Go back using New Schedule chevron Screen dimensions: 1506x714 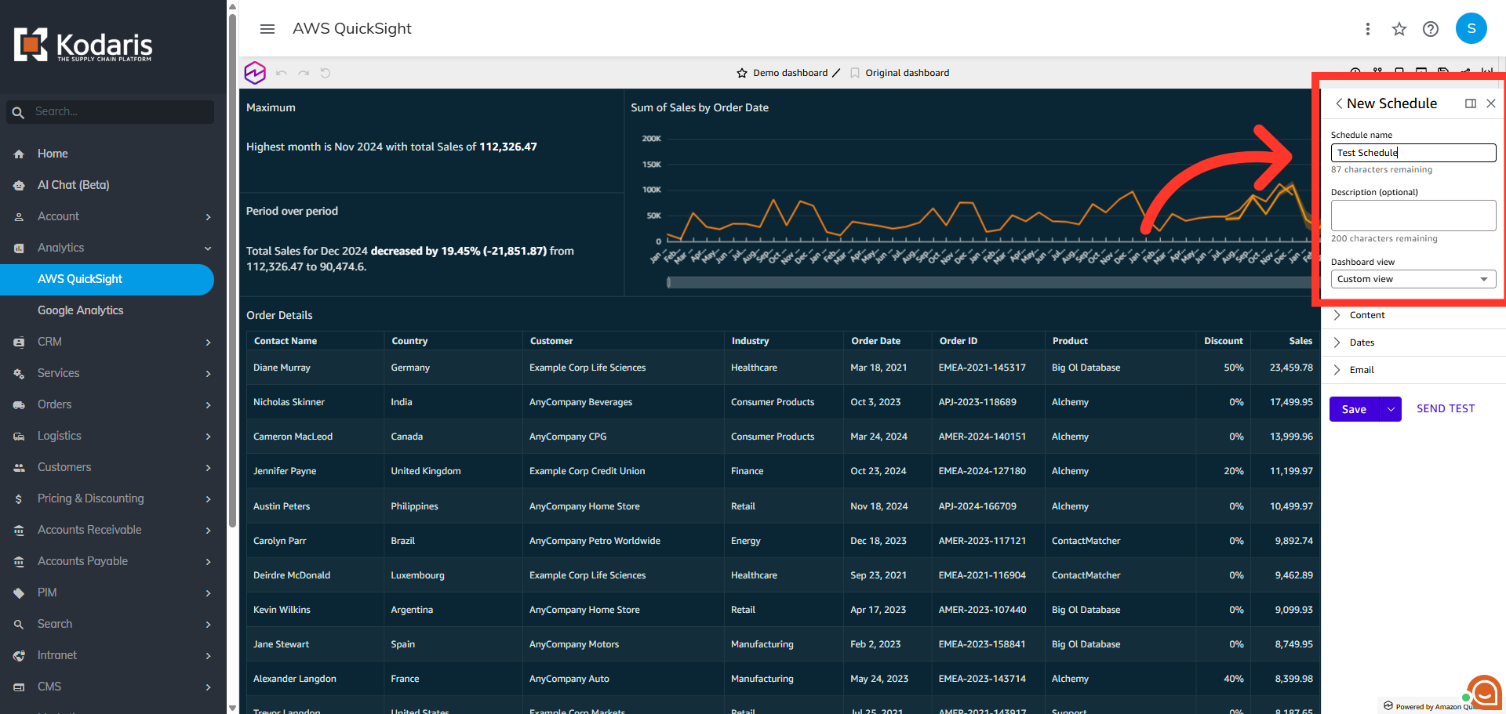pyautogui.click(x=1339, y=103)
